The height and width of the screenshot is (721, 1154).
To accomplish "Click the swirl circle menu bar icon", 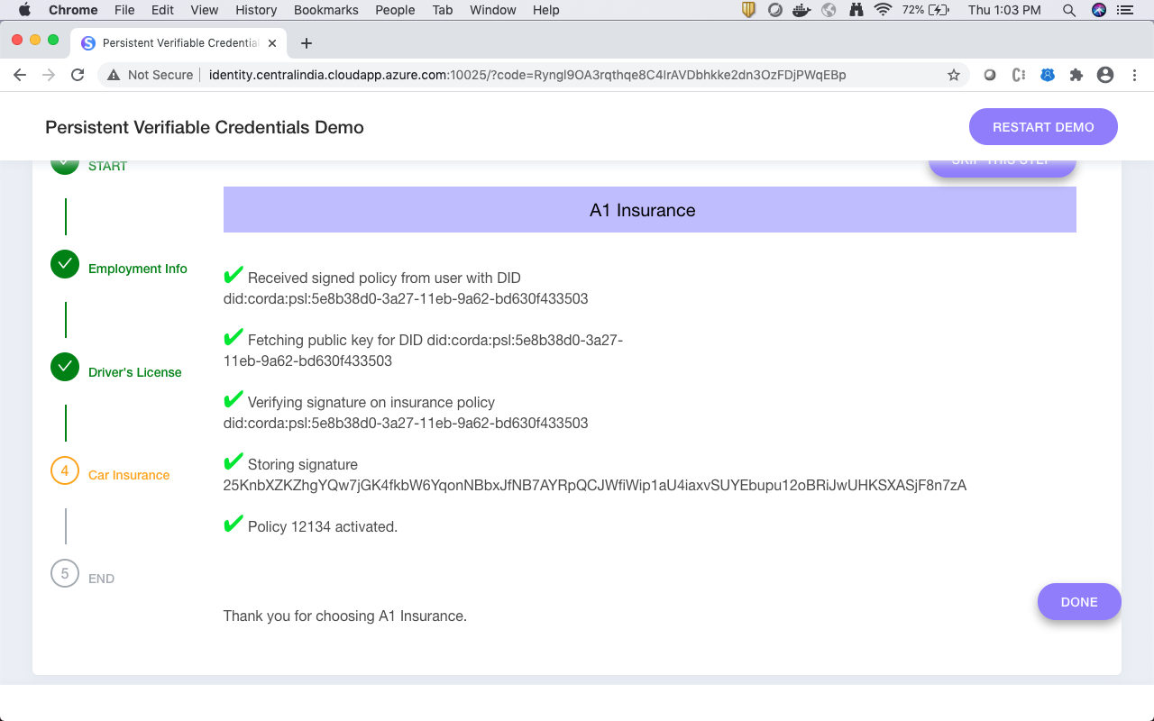I will click(x=774, y=10).
